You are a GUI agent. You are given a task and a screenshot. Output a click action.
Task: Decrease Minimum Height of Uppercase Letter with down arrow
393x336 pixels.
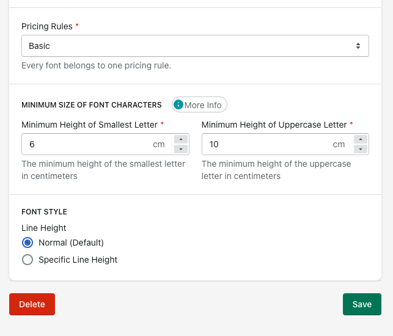tap(361, 149)
